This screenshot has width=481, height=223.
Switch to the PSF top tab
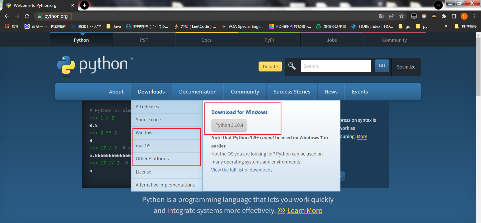click(144, 40)
